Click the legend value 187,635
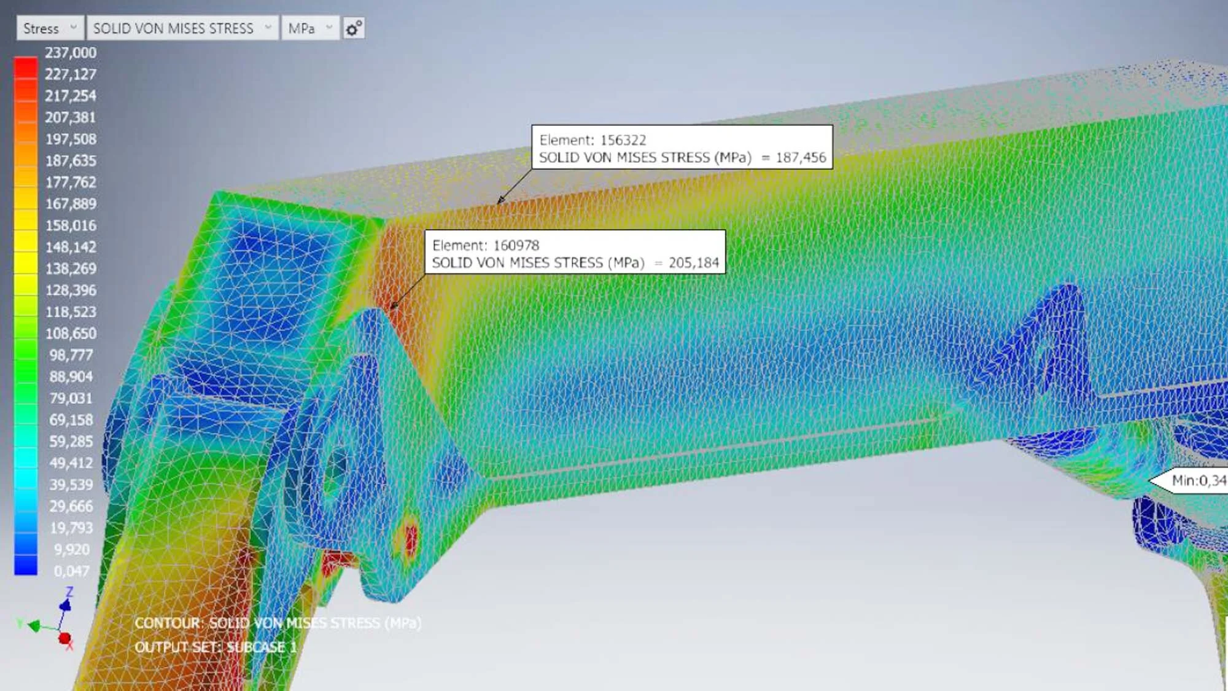Screen dimensions: 1228x691 [71, 161]
